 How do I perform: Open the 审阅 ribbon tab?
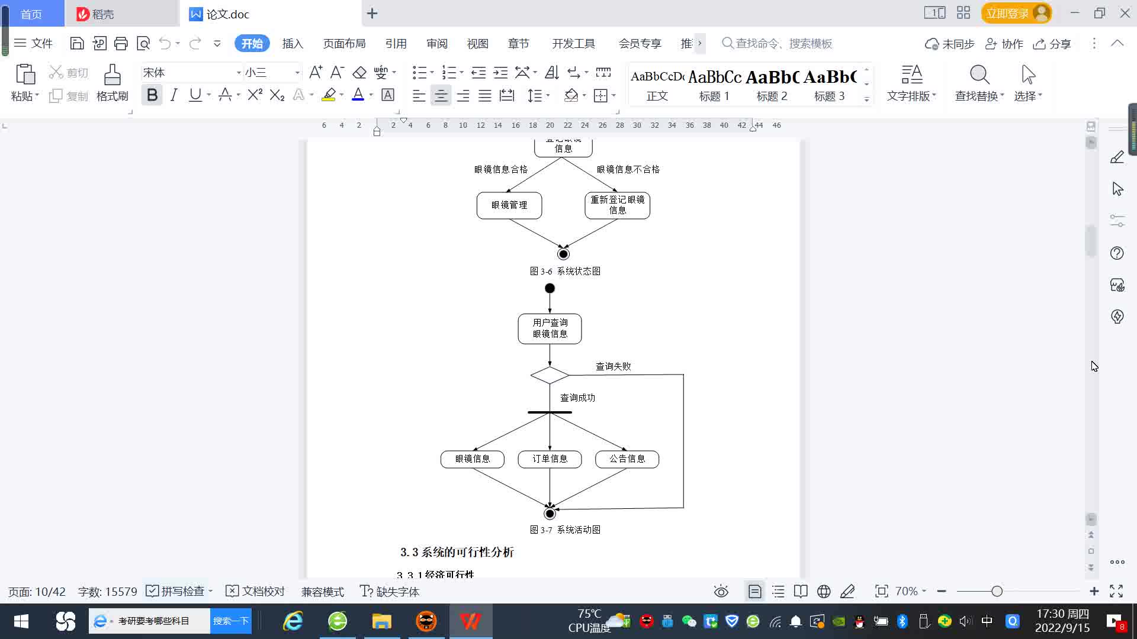point(437,44)
